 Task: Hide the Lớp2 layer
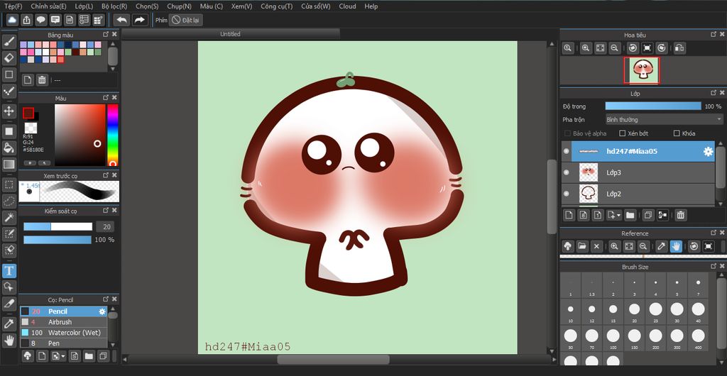[566, 194]
